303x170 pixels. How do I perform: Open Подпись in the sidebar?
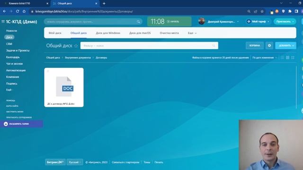click(11, 84)
